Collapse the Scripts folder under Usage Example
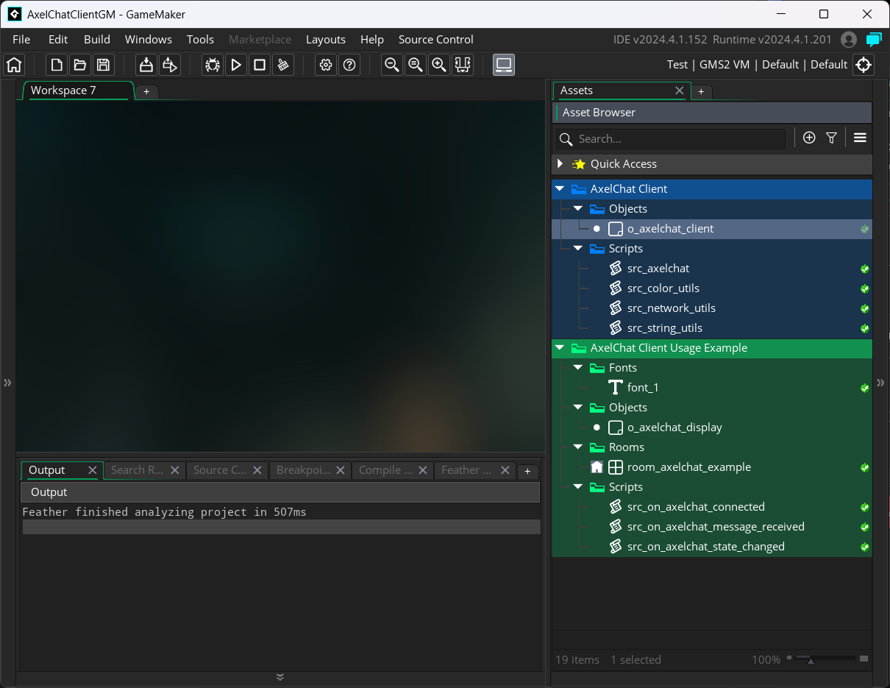This screenshot has height=688, width=890. point(578,487)
